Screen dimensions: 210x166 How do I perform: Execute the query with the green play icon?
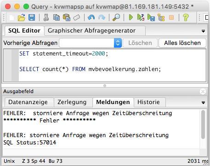click(131, 17)
